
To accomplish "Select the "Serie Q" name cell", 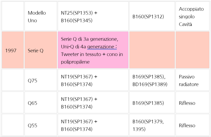I will pos(41,50).
